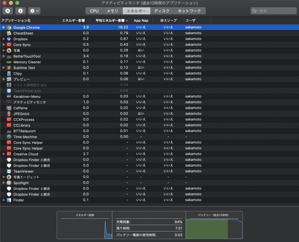Expand the Google Chrome process group

point(4,27)
